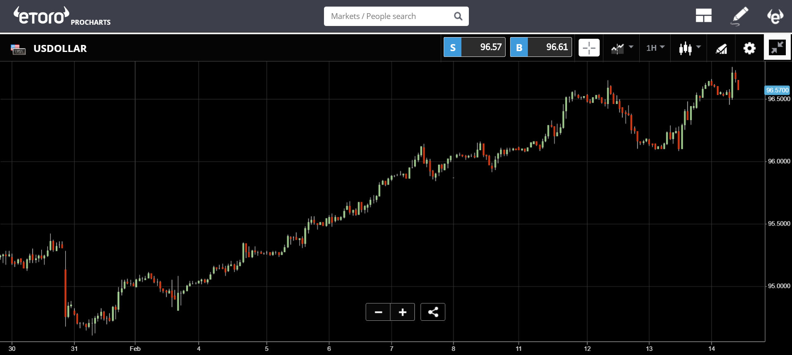This screenshot has width=792, height=355.
Task: Zoom out with the minus button
Action: pos(378,312)
